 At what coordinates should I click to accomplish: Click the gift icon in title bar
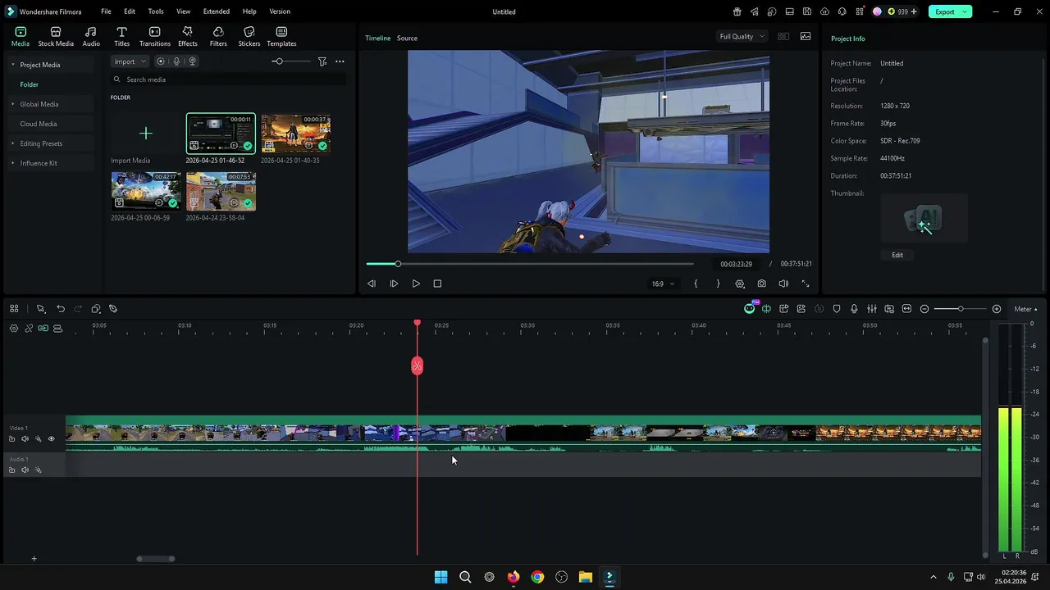click(x=737, y=11)
